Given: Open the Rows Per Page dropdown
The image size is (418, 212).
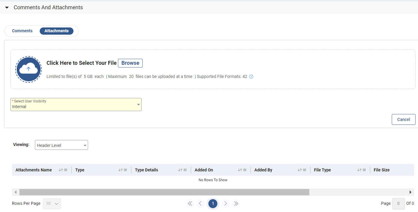Looking at the screenshot, I should pos(52,204).
